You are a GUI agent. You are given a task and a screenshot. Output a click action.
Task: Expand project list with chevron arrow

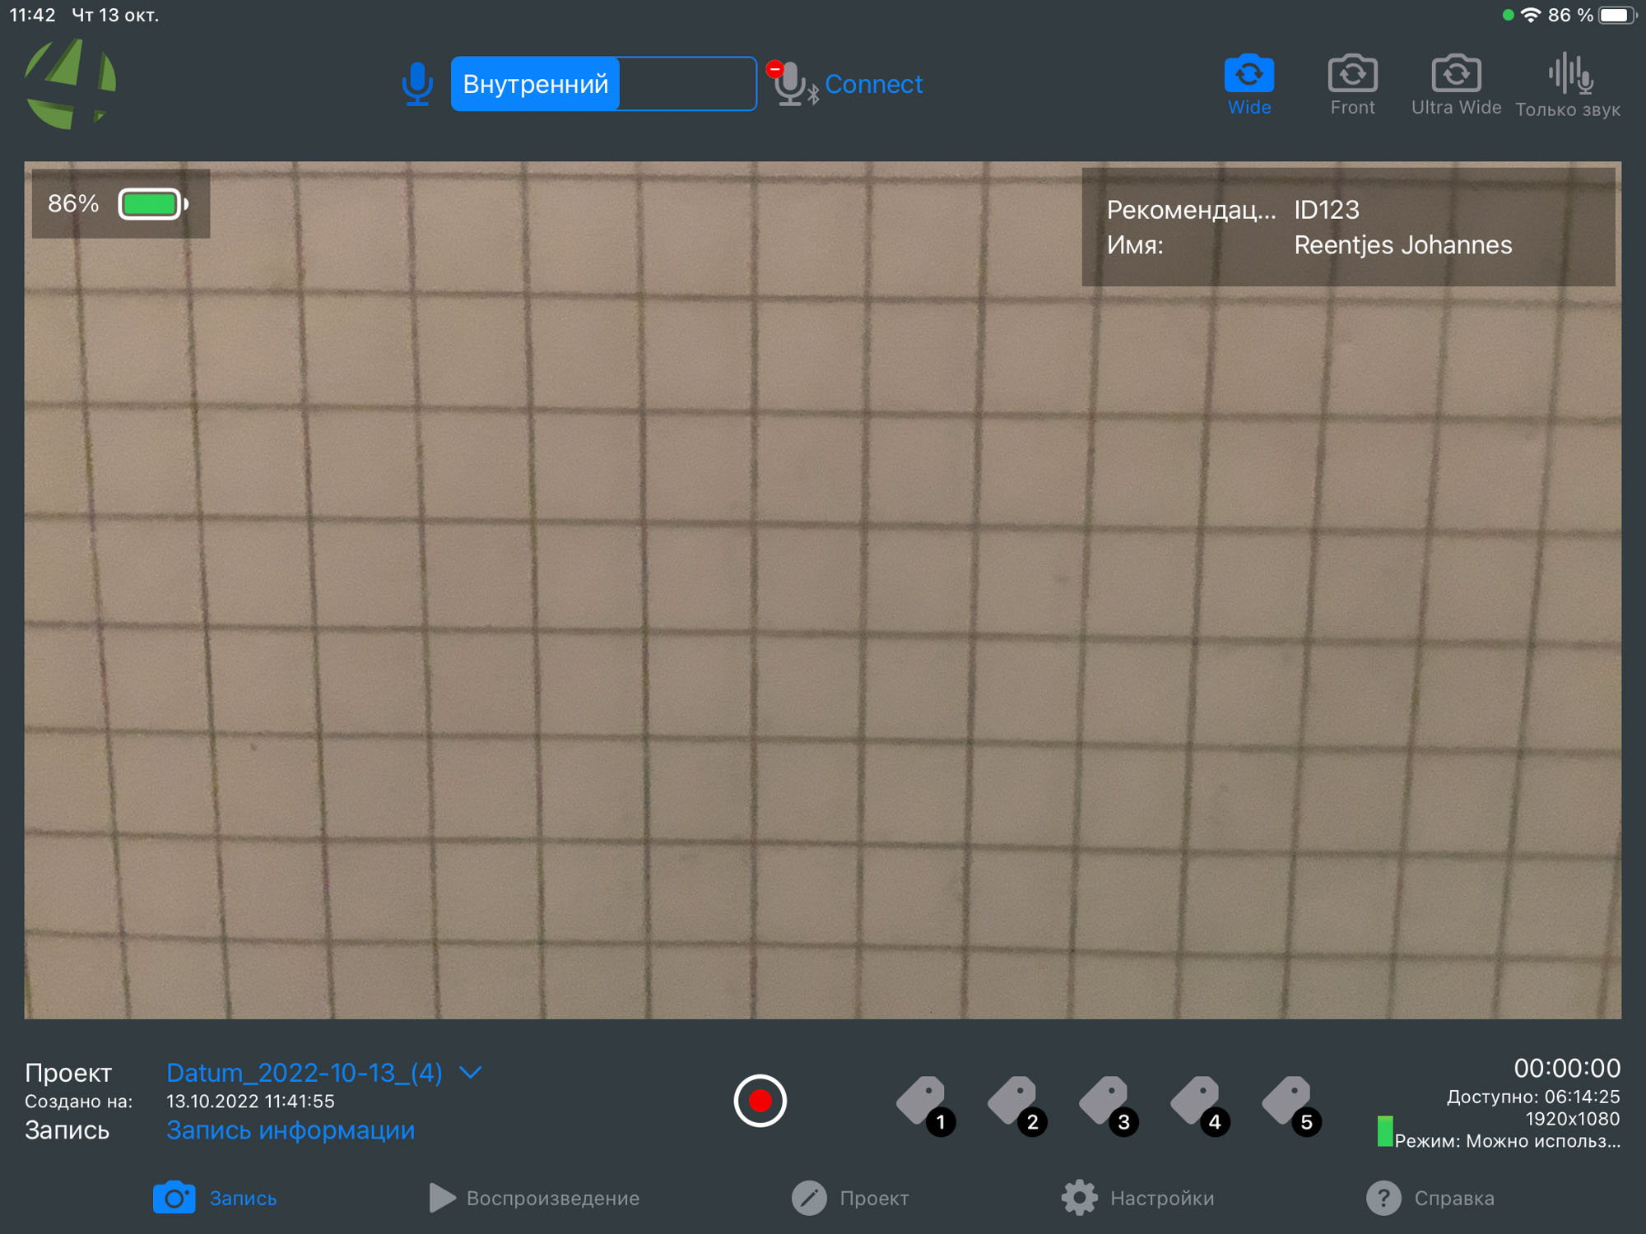point(470,1073)
